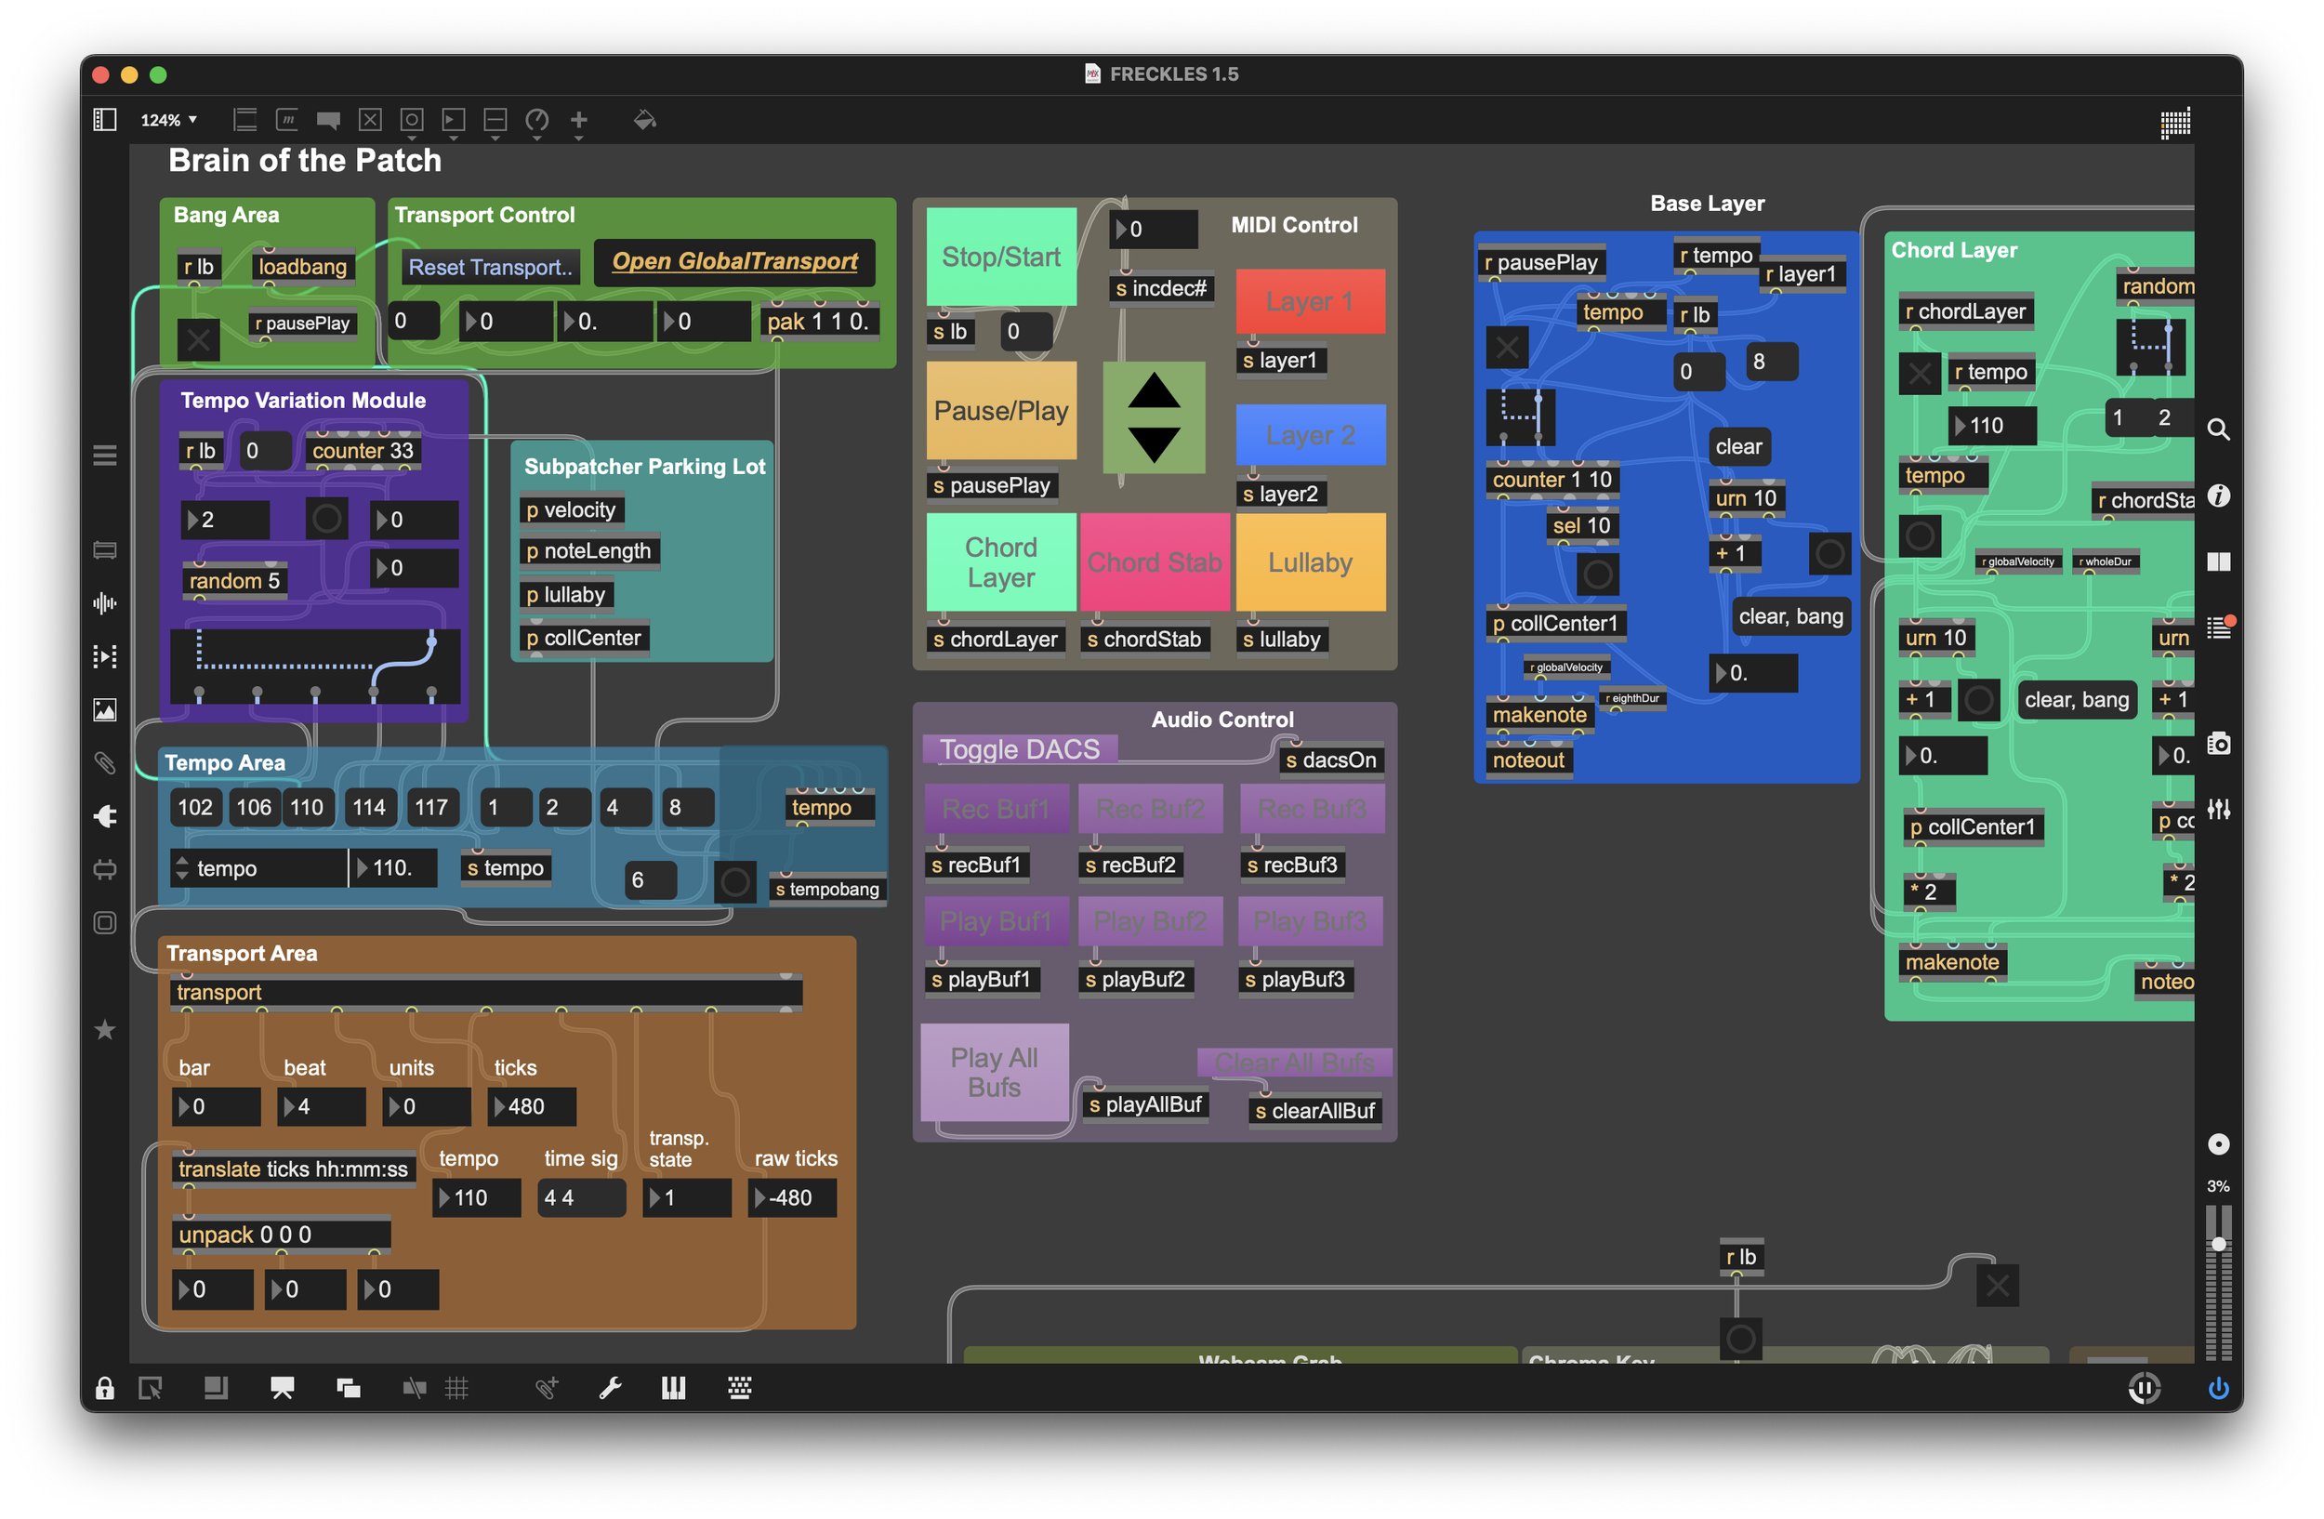
Task: Adjust the audio gain slider on right sidebar
Action: click(x=2219, y=1245)
